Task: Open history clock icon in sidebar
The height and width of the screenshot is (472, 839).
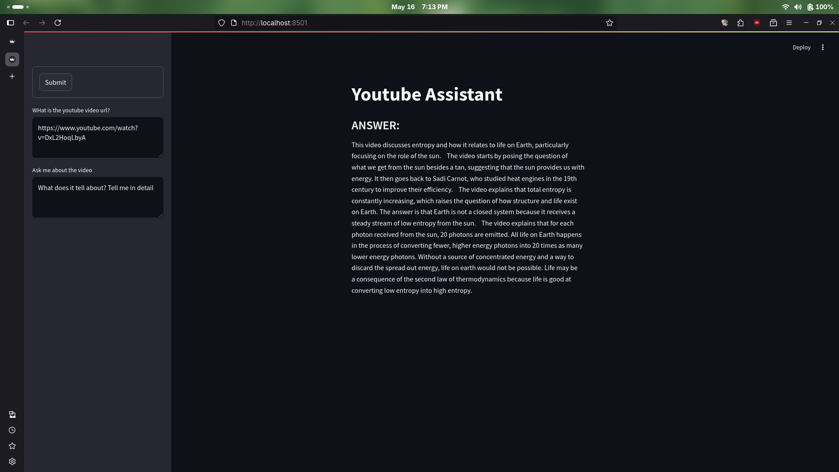Action: (x=12, y=430)
